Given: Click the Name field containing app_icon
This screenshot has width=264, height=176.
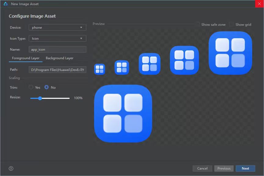Looking at the screenshot, I should [57, 49].
